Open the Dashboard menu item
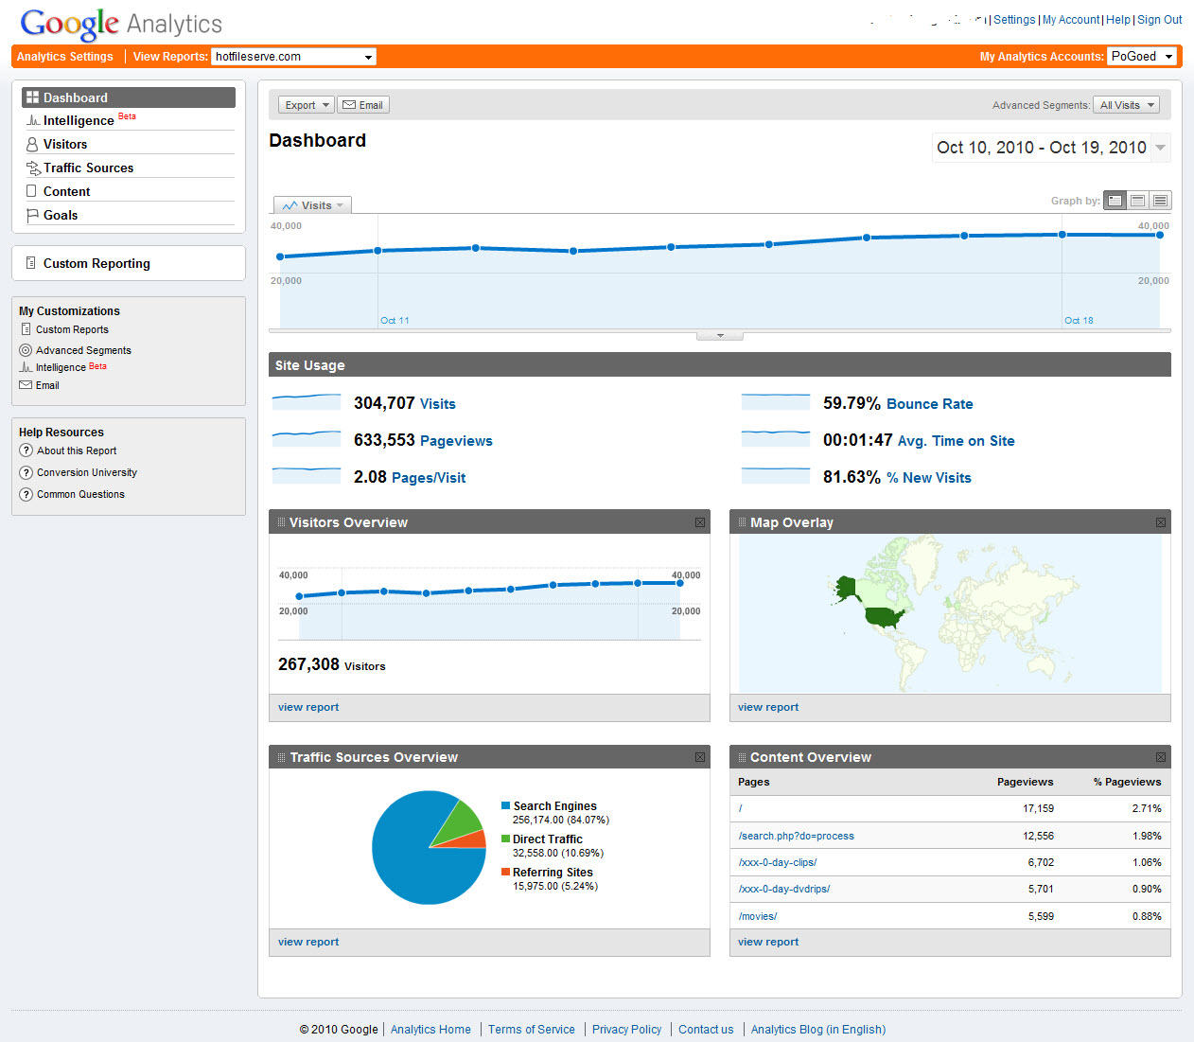 coord(129,97)
